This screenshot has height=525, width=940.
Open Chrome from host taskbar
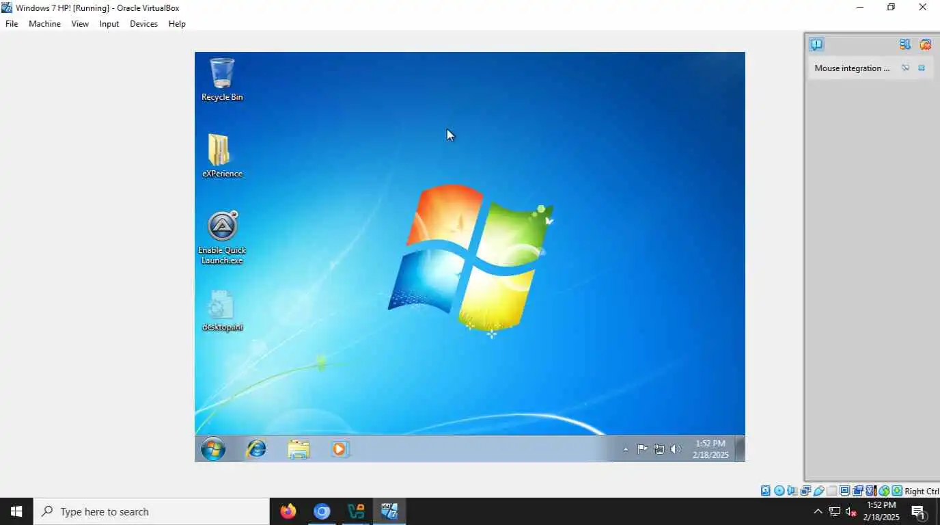322,511
